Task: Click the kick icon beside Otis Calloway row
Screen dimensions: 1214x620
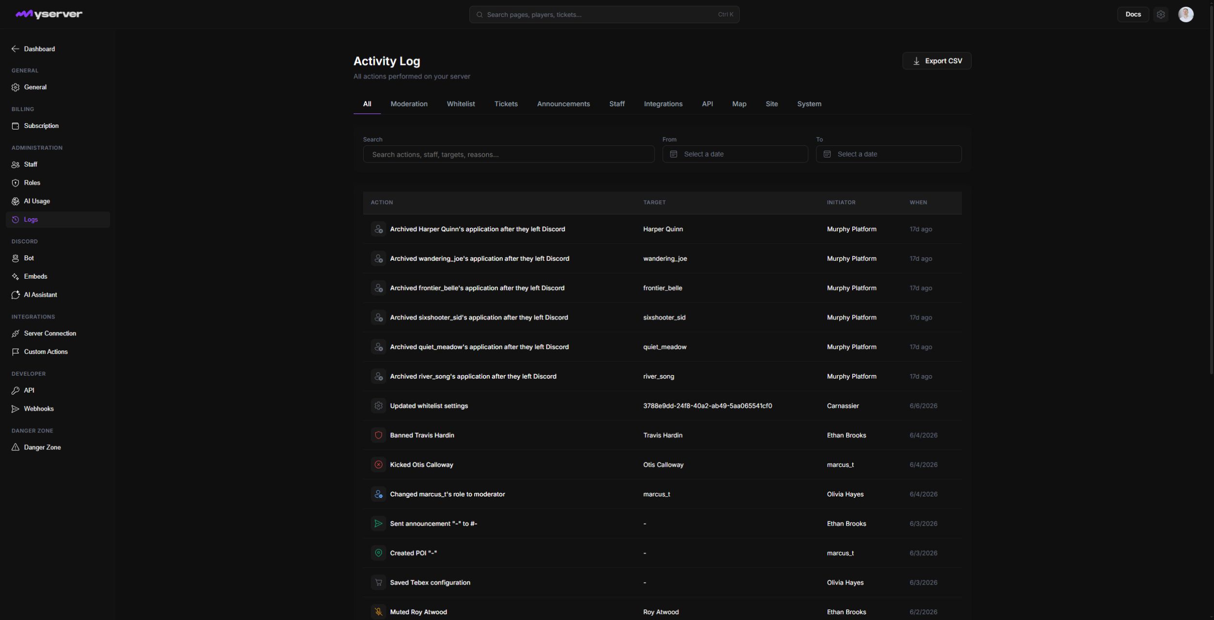Action: tap(379, 464)
